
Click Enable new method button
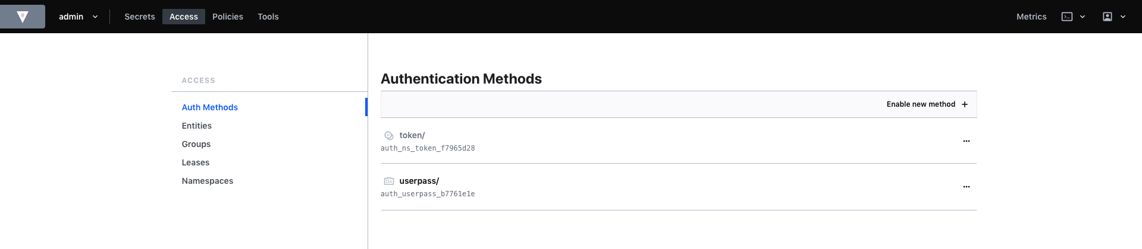pos(927,104)
